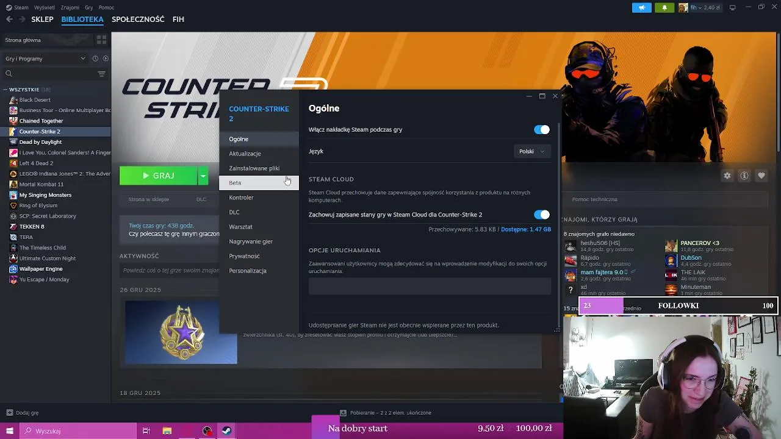Go to the SKLEP tab

[43, 20]
